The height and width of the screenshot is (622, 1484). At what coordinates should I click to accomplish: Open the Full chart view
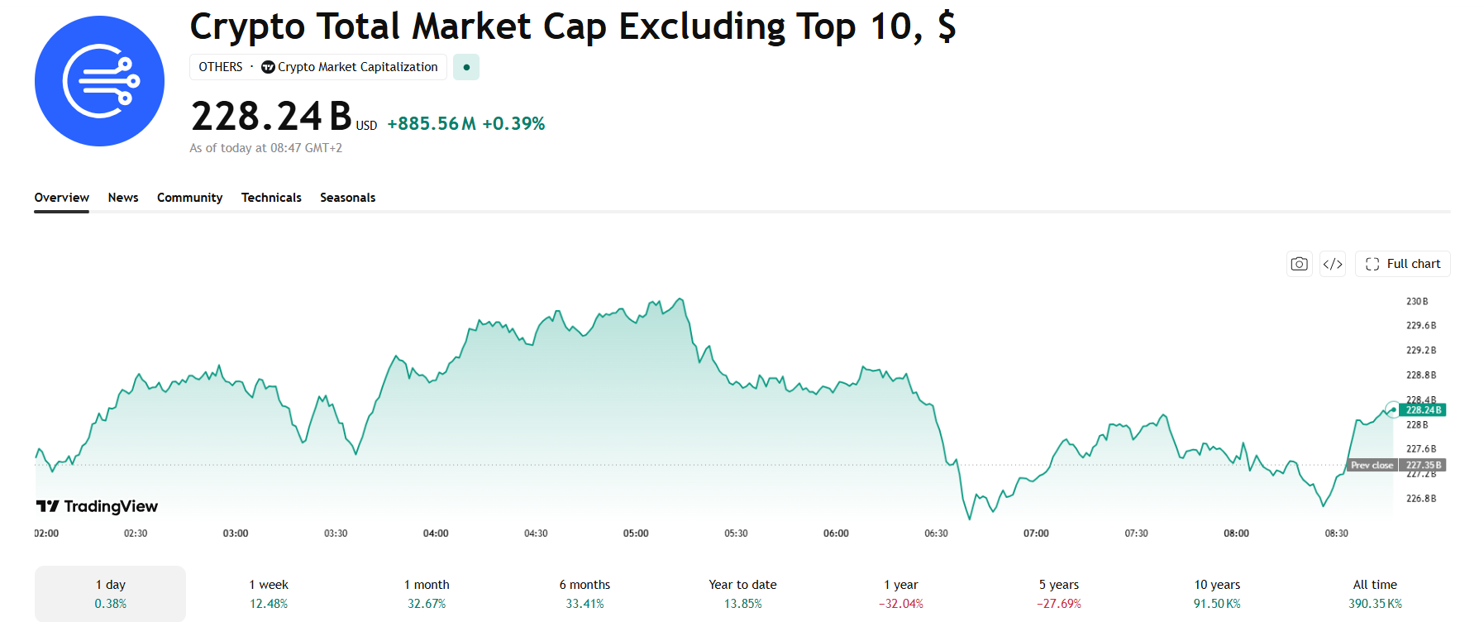point(1403,264)
